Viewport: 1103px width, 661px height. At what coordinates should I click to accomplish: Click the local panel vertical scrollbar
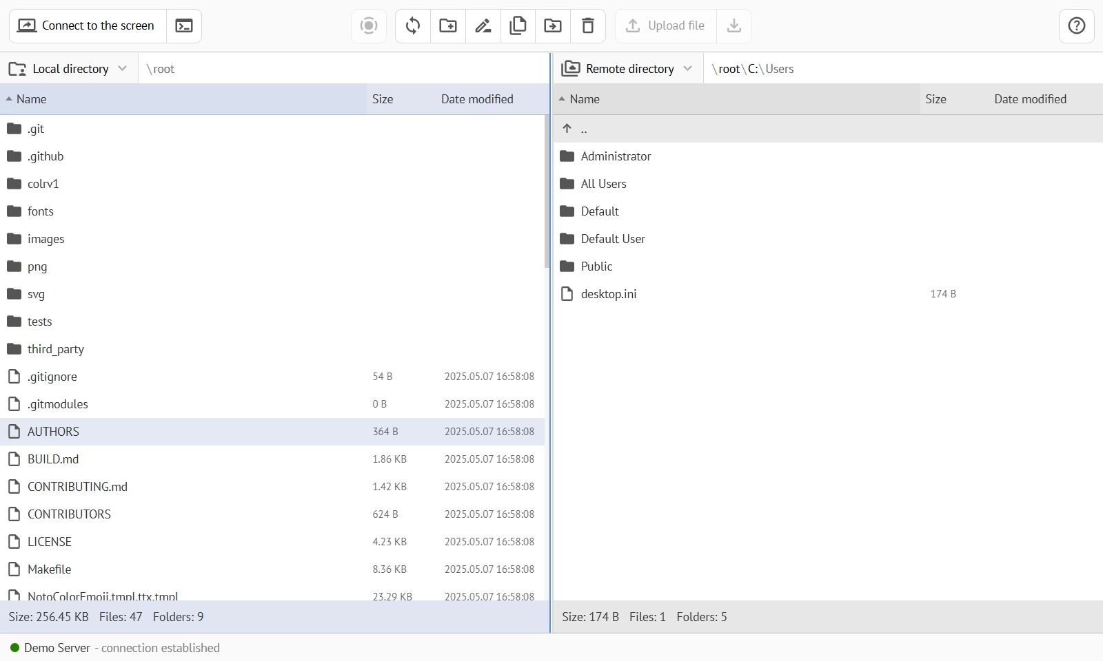coord(547,193)
